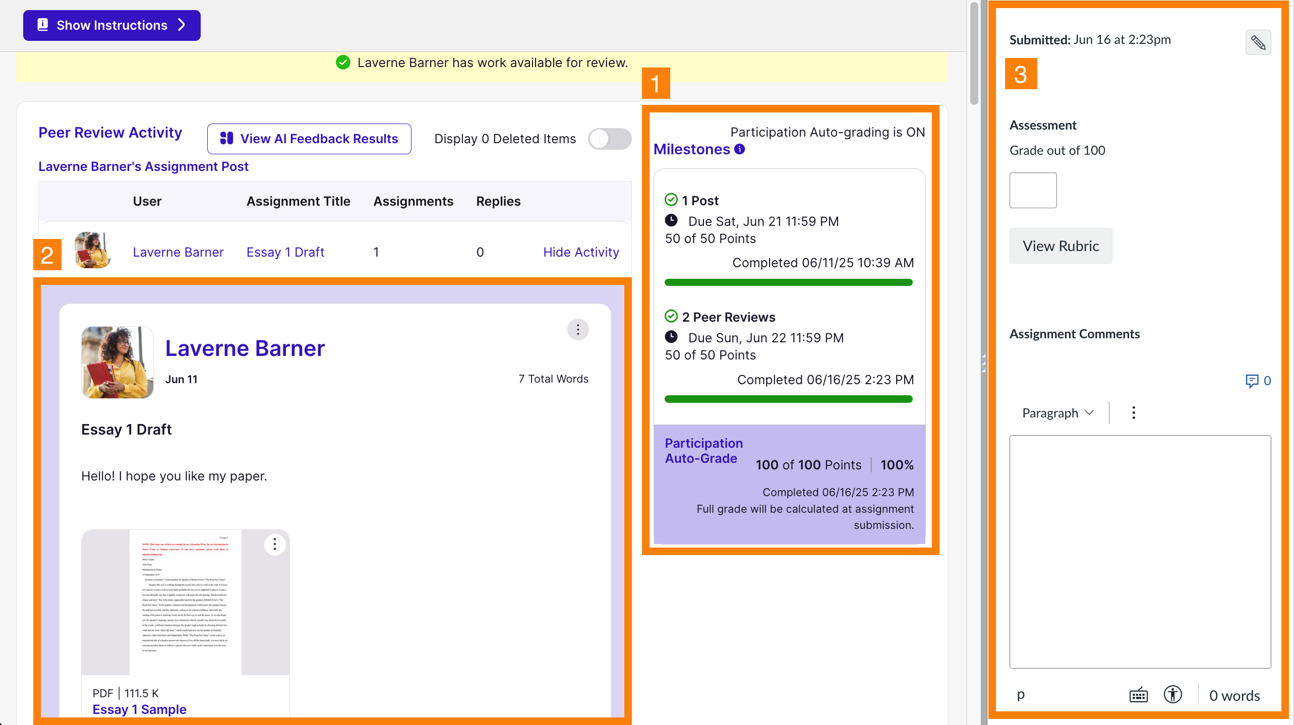
Task: Open keyboard shortcuts in the comments editor
Action: tap(1139, 694)
